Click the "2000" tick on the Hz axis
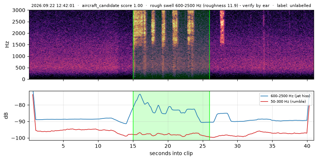317x160 pixels. [x=19, y=33]
